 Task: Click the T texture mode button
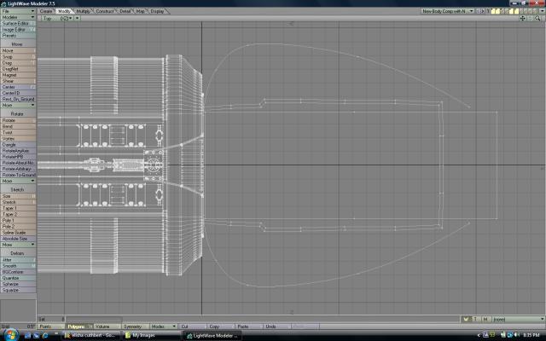point(475,319)
